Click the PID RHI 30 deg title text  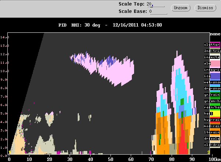[x=79, y=25]
